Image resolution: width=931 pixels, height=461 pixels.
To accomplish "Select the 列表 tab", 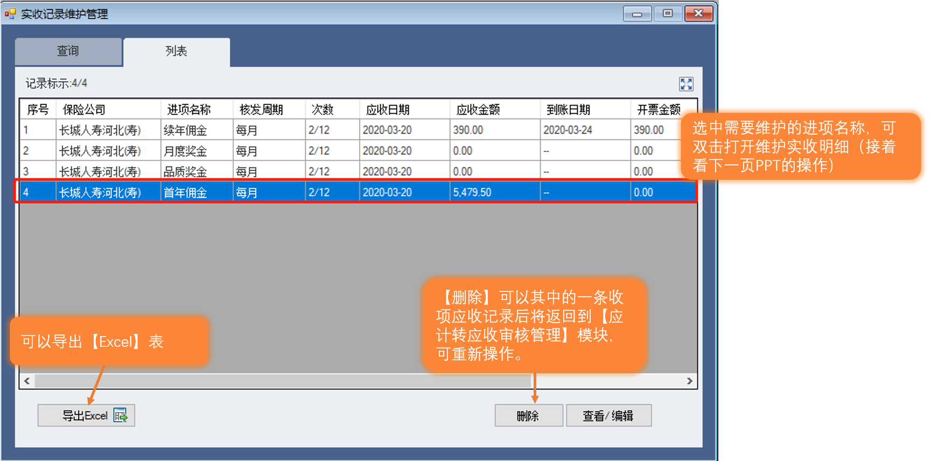I will 176,51.
